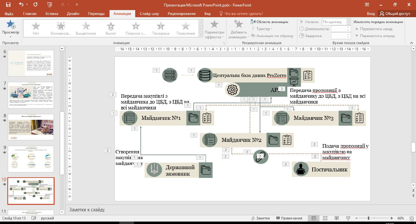This screenshot has width=416, height=224.
Task: Open the Начало 'По щелчку' combo box
Action: 336,22
